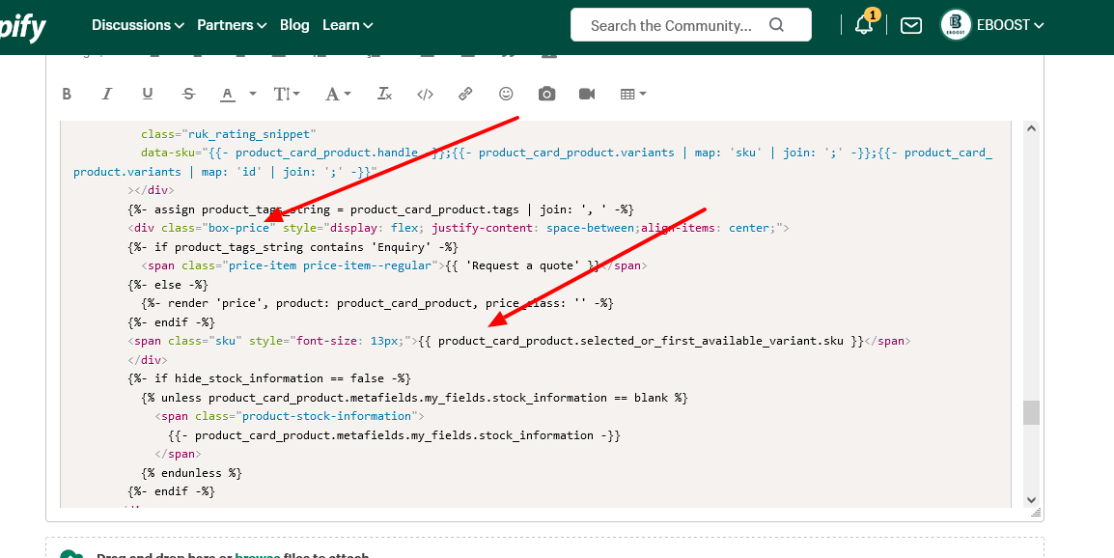Go to the Blog link
Screen dimensions: 1114x558
pyautogui.click(x=294, y=25)
